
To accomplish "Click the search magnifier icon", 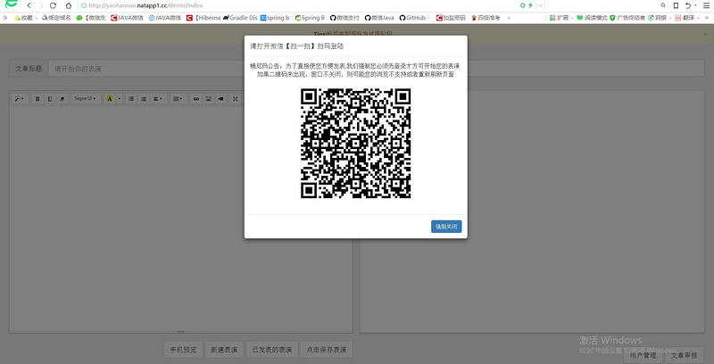I will click(663, 5).
